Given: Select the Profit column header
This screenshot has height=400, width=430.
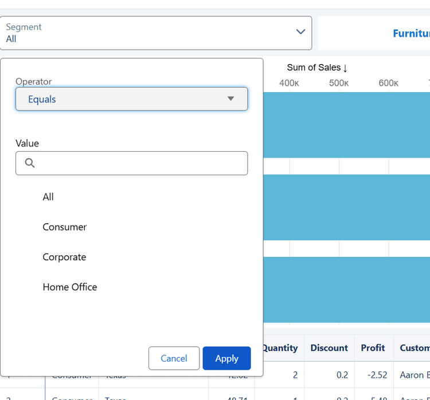Looking at the screenshot, I should coord(374,348).
